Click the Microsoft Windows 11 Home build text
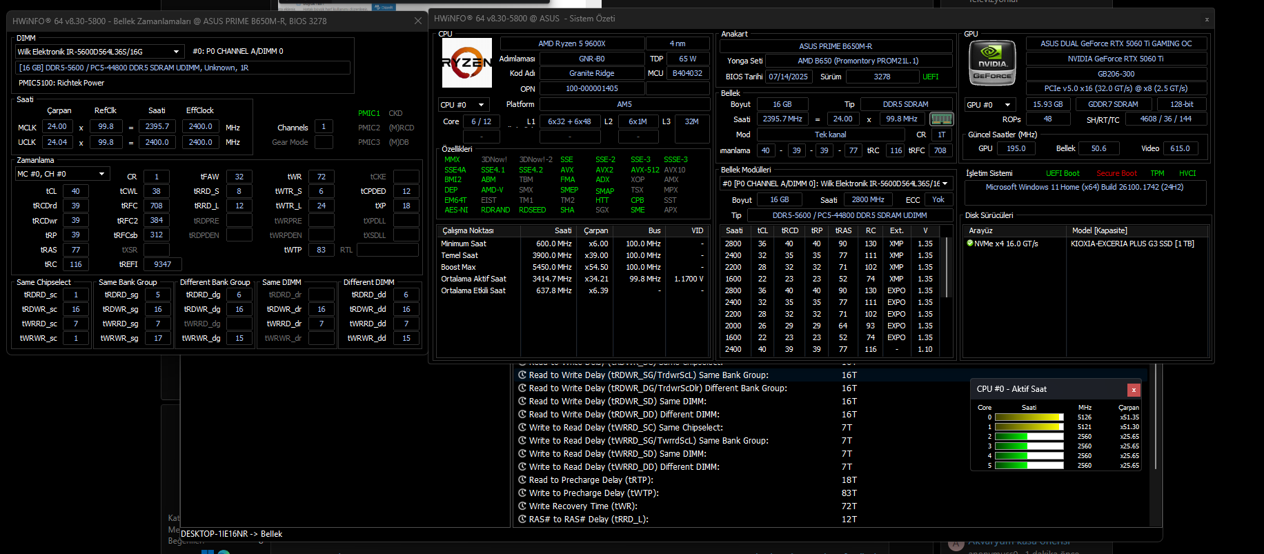 point(1085,187)
